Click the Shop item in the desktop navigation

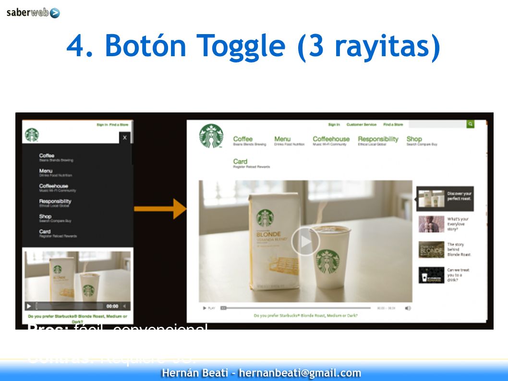coord(422,141)
